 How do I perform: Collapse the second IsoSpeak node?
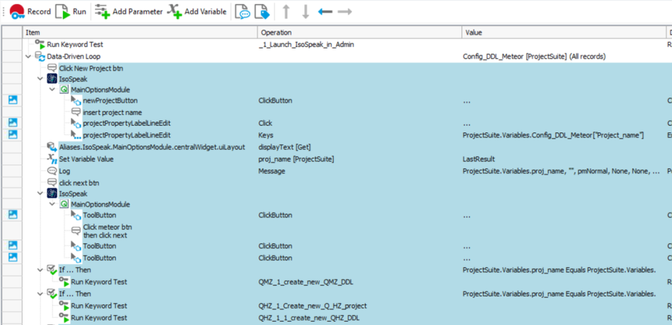(x=40, y=193)
